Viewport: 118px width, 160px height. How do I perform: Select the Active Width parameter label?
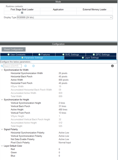pos(17,80)
